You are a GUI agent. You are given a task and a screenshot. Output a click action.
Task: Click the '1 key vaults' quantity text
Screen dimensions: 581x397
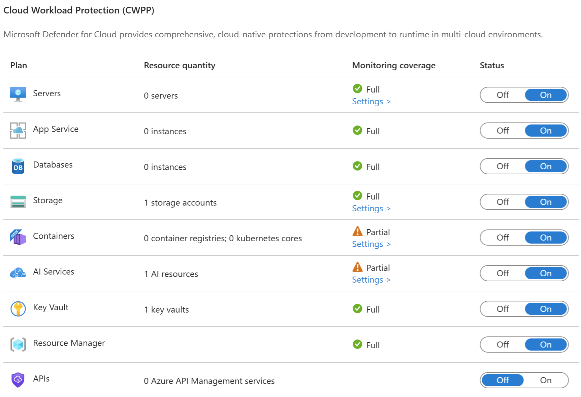(x=166, y=310)
